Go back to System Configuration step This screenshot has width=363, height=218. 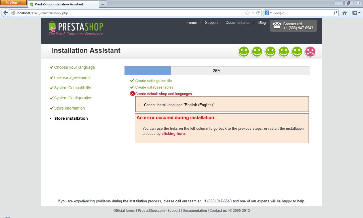click(73, 98)
